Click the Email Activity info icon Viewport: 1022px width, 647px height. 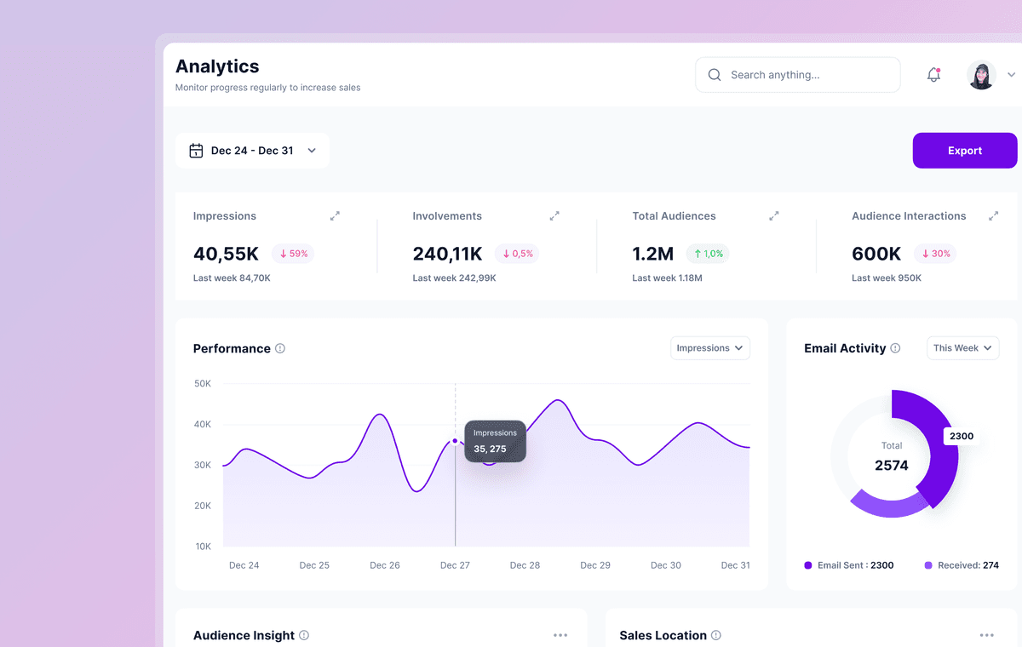895,348
